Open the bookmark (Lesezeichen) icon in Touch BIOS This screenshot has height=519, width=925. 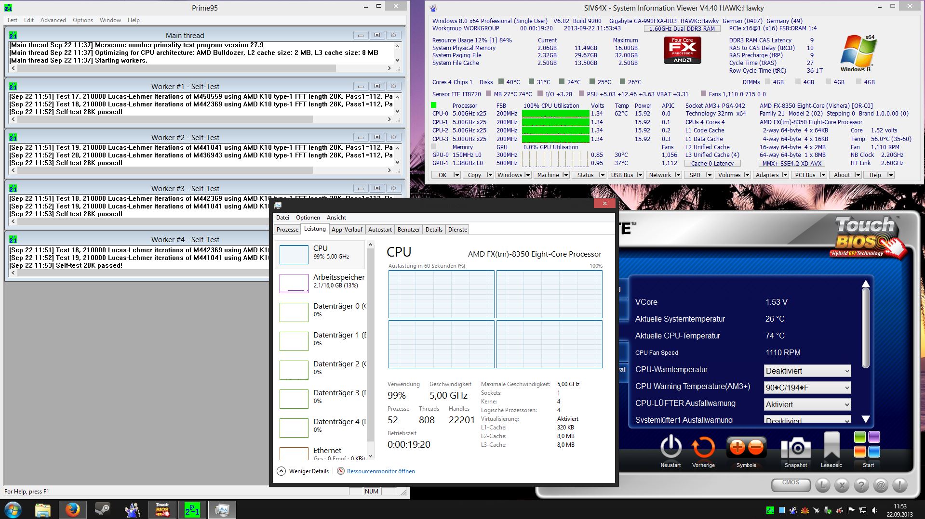831,446
